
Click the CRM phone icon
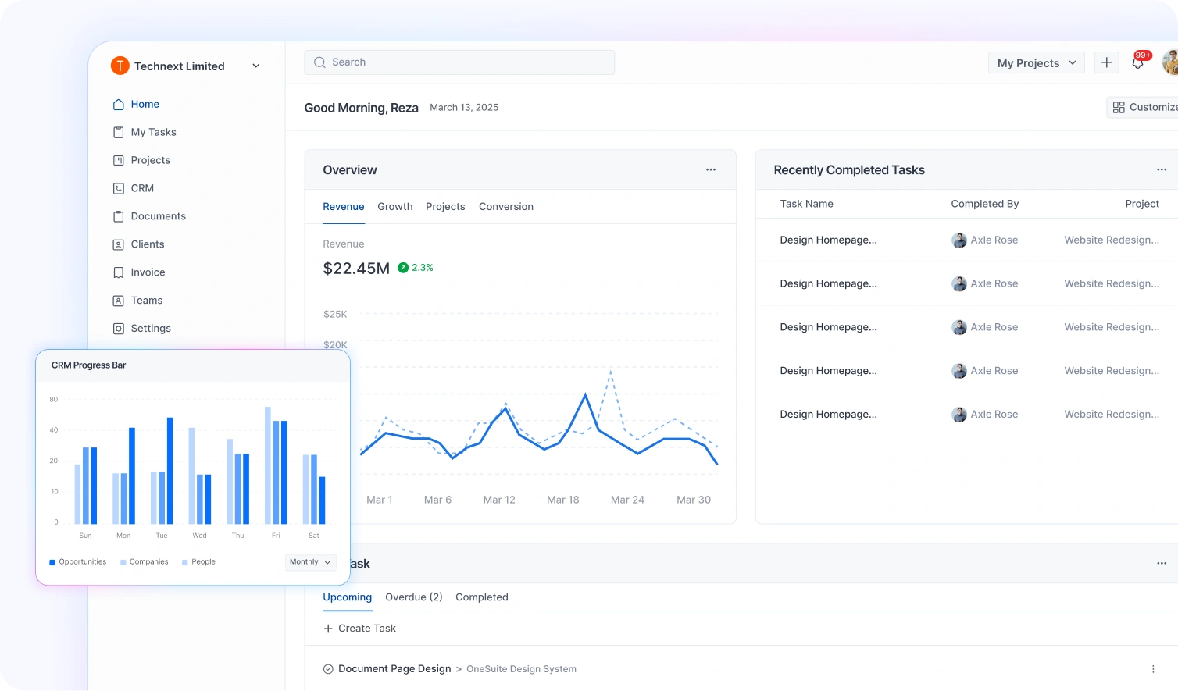119,188
